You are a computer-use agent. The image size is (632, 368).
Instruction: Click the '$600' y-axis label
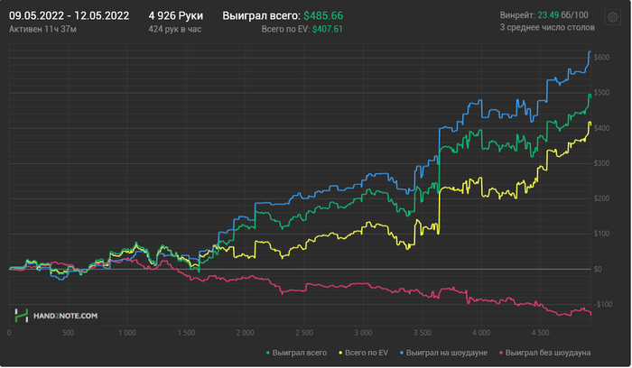pos(602,58)
